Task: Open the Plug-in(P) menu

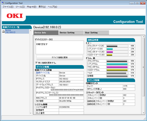Action: [32, 7]
